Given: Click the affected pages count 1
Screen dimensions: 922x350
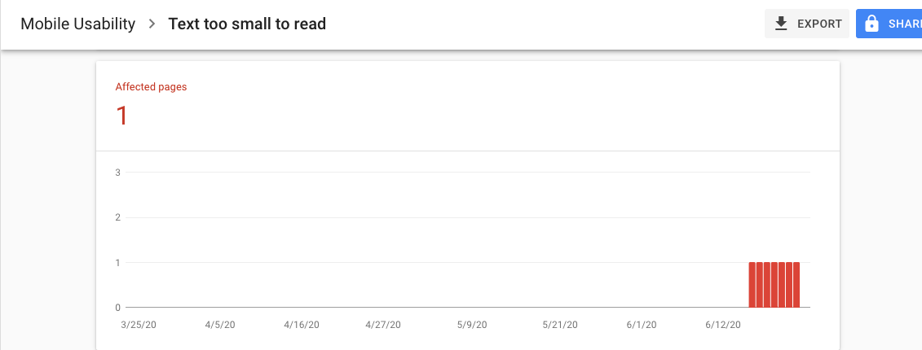Looking at the screenshot, I should pos(121,116).
